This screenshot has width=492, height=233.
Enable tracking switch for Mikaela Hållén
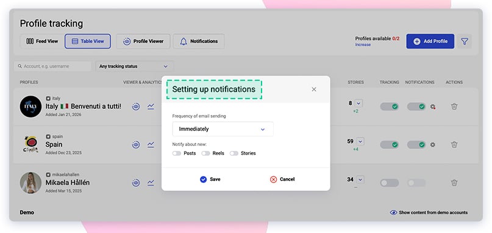390,183
